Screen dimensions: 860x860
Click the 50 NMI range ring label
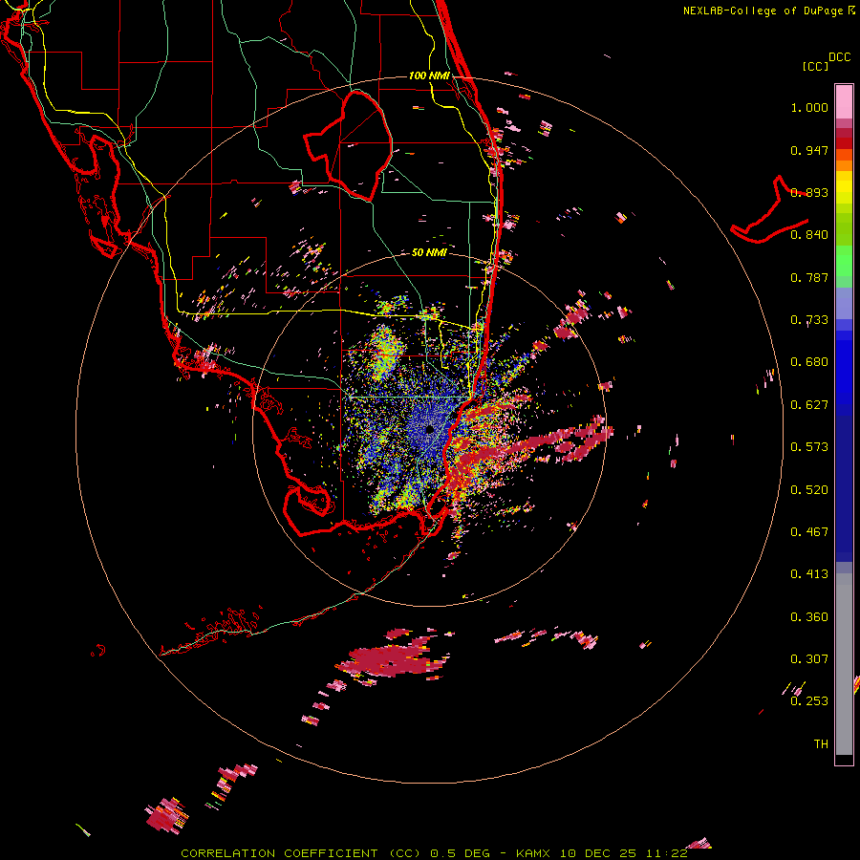(429, 253)
